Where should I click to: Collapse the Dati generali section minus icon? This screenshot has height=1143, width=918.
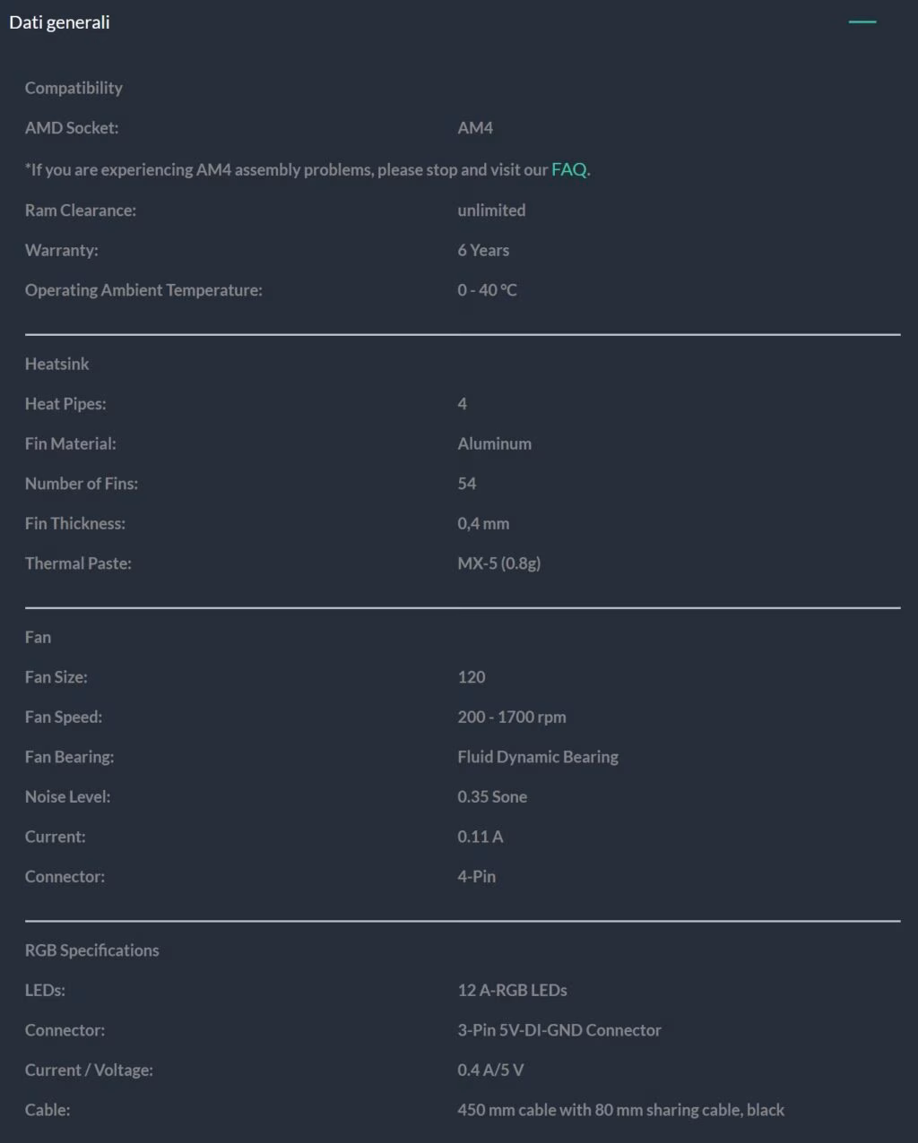coord(862,21)
